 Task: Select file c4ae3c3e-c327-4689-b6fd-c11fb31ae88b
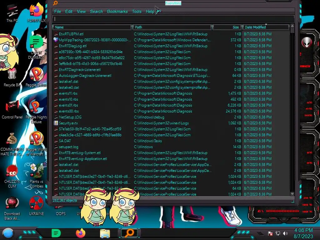tap(90, 135)
